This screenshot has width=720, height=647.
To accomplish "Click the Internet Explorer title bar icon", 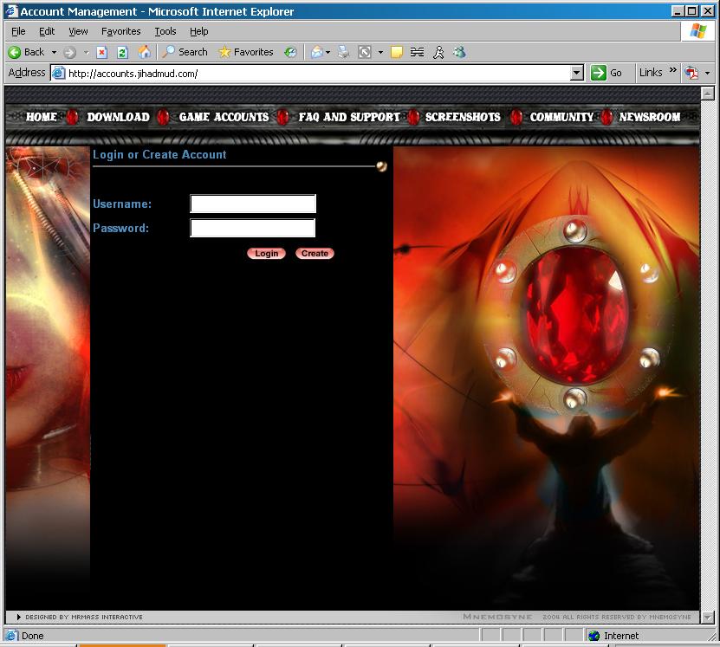I will pos(11,11).
